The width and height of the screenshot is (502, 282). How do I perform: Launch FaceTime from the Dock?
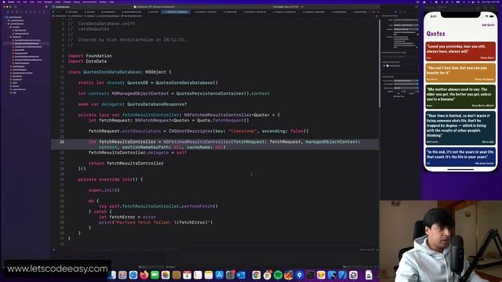[155, 275]
